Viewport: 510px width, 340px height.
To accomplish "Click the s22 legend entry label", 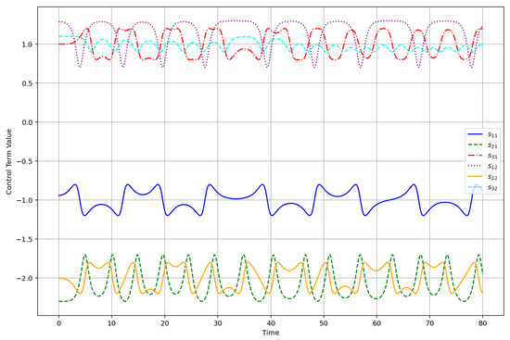I will pyautogui.click(x=492, y=177).
